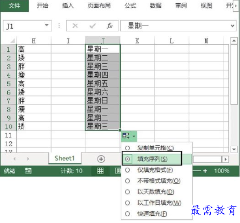This screenshot has width=240, height=223.
Task: Select the Sheet1 tab
Action: coord(64,158)
